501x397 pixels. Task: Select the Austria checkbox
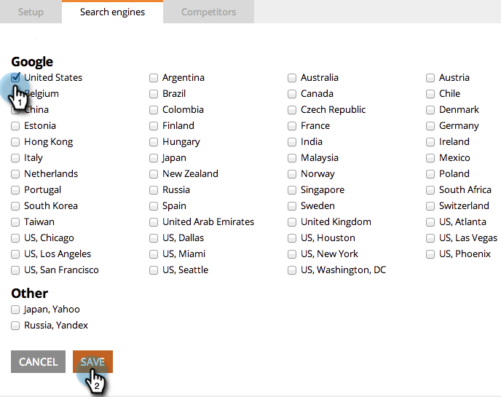(430, 78)
